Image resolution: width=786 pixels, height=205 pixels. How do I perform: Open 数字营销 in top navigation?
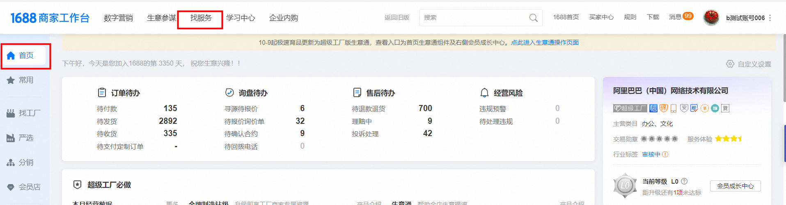[118, 18]
